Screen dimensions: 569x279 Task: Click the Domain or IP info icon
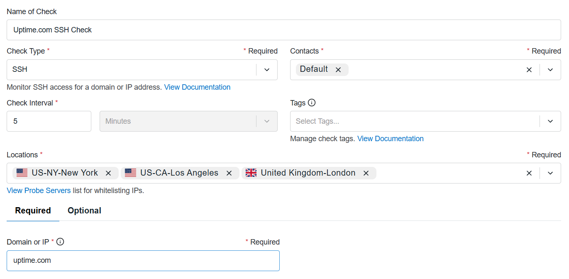(x=60, y=242)
